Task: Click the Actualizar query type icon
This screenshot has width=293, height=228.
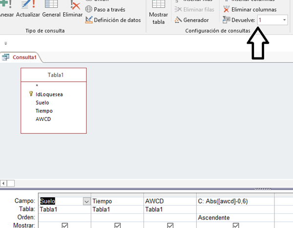Action: [28, 4]
